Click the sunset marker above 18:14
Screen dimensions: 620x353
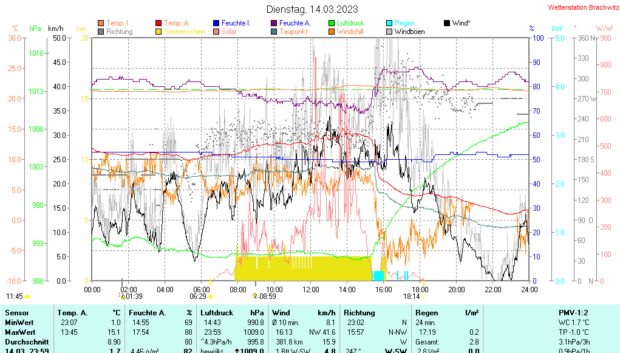click(424, 281)
